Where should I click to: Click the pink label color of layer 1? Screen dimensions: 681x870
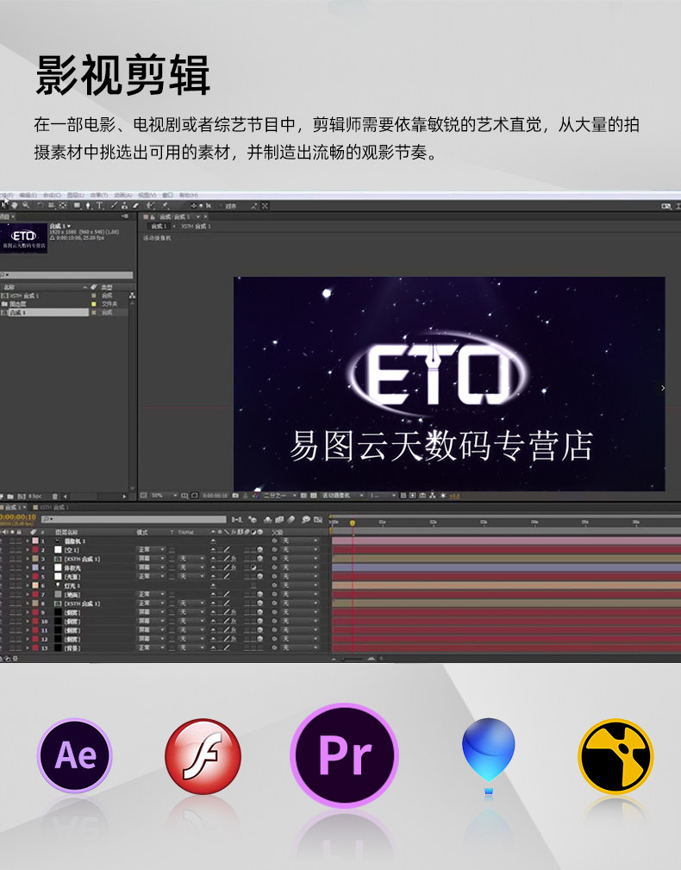[x=35, y=541]
